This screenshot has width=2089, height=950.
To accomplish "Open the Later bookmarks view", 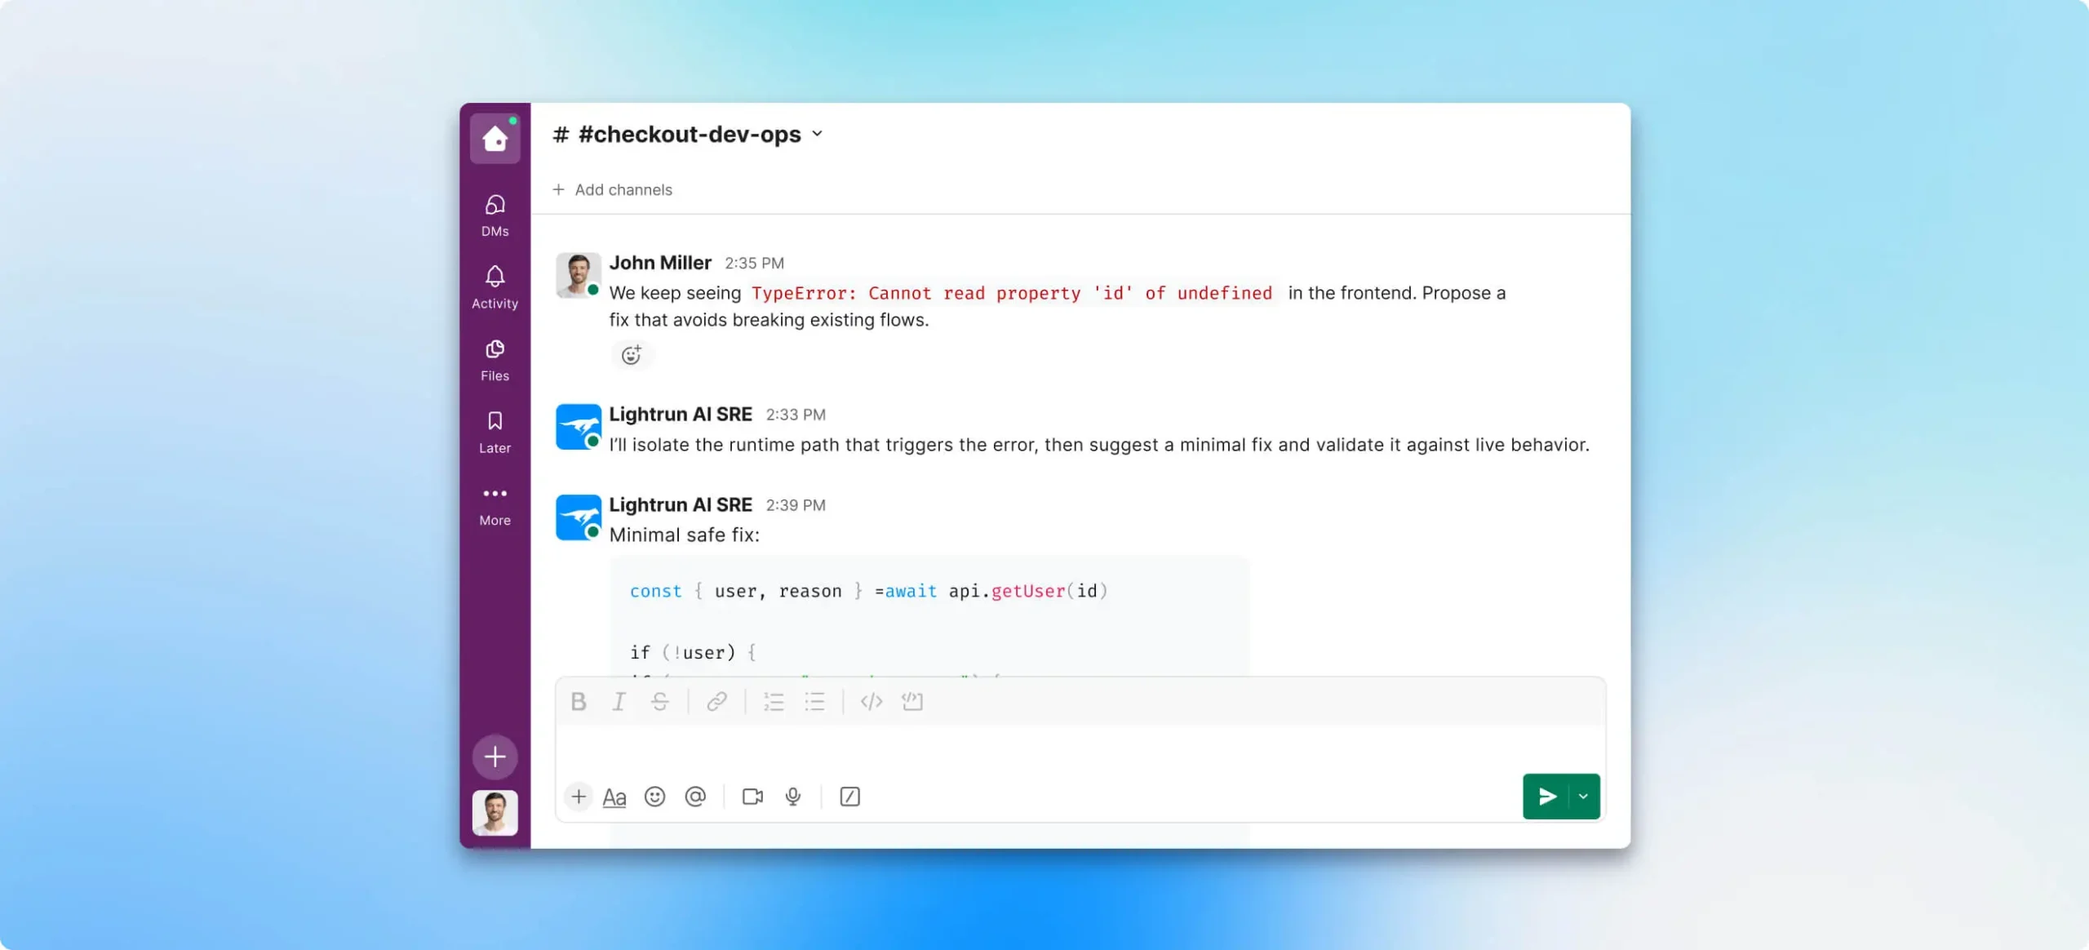I will click(495, 432).
